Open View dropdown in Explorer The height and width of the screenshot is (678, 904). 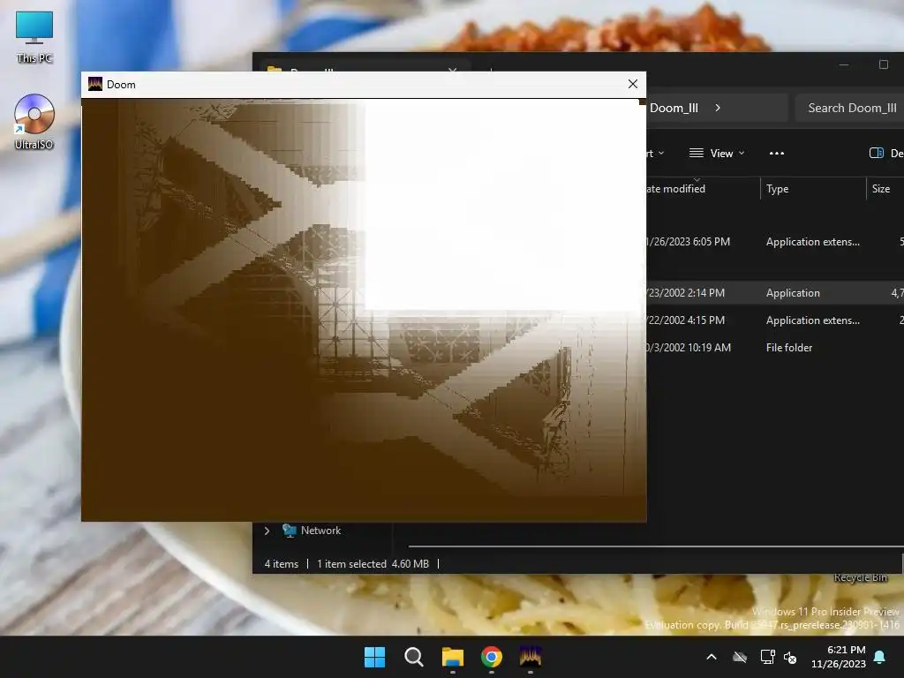[x=717, y=154]
